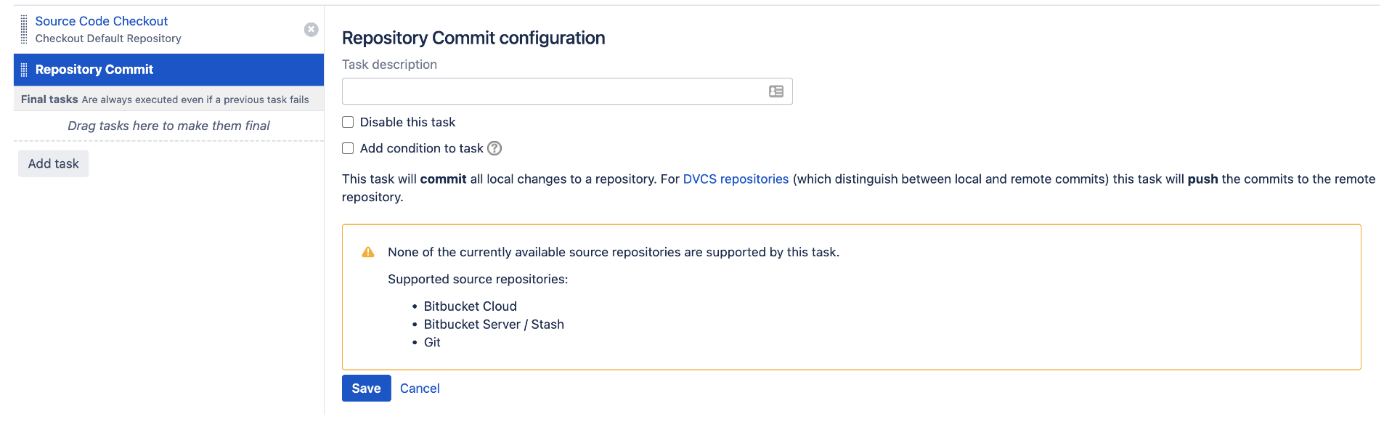The image size is (1384, 427).
Task: Click the Repository Commit drag handle
Action: 24,70
